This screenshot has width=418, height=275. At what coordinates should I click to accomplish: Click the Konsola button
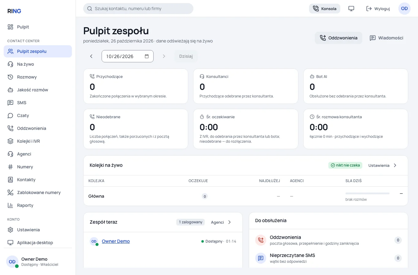pos(325,9)
